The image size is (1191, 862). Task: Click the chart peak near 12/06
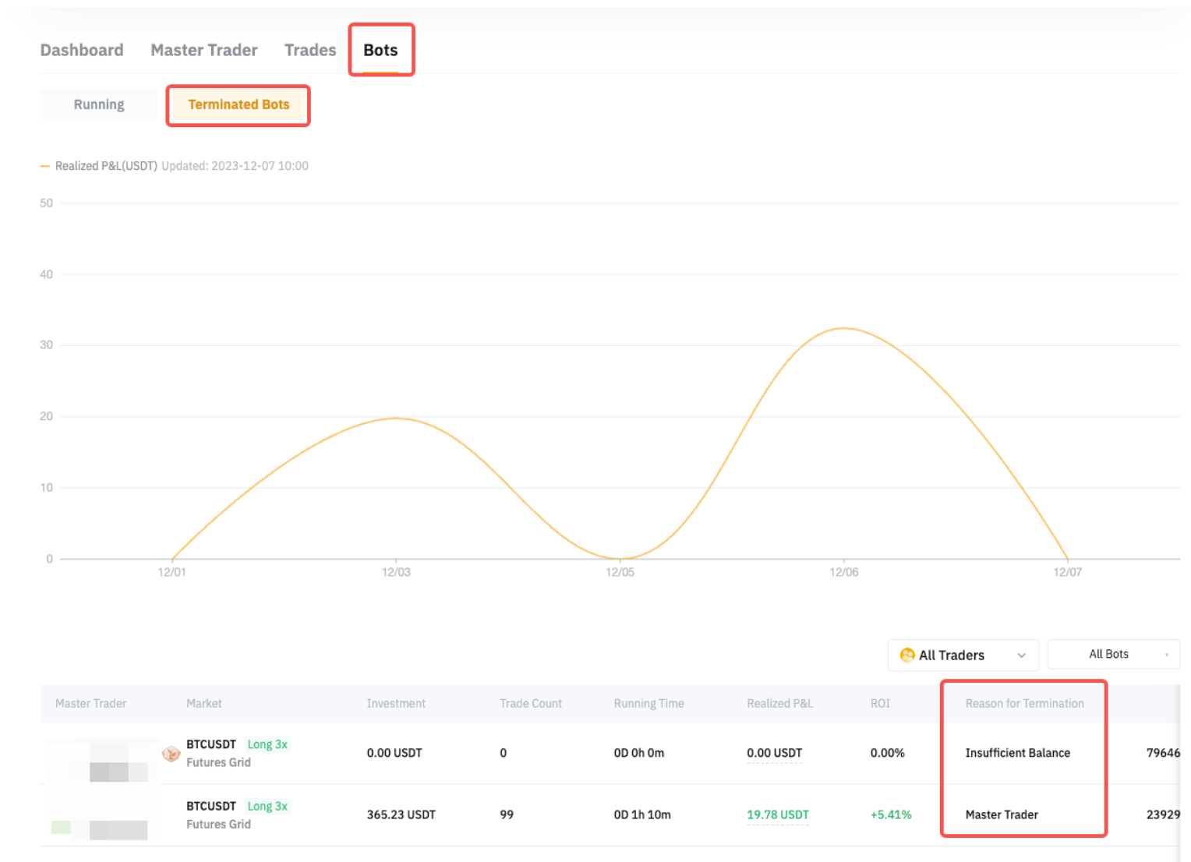(843, 328)
